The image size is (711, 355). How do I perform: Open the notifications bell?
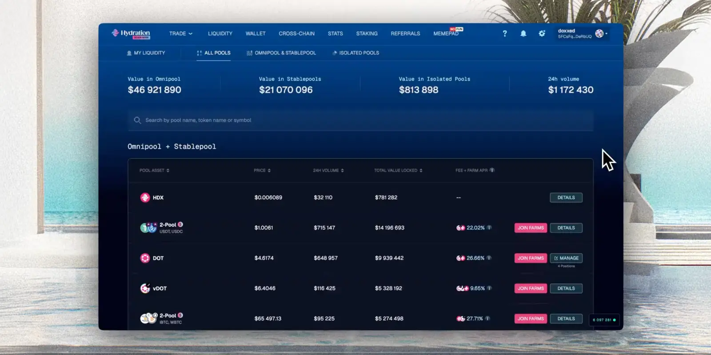pyautogui.click(x=523, y=33)
